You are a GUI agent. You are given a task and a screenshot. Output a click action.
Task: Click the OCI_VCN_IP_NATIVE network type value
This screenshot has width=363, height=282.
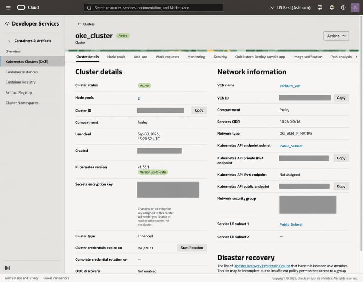coord(296,134)
